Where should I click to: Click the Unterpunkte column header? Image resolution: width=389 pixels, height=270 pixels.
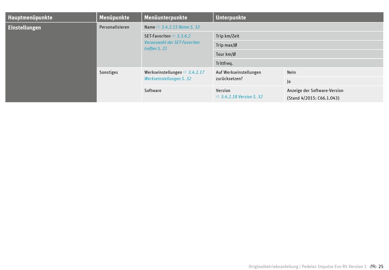(x=231, y=18)
